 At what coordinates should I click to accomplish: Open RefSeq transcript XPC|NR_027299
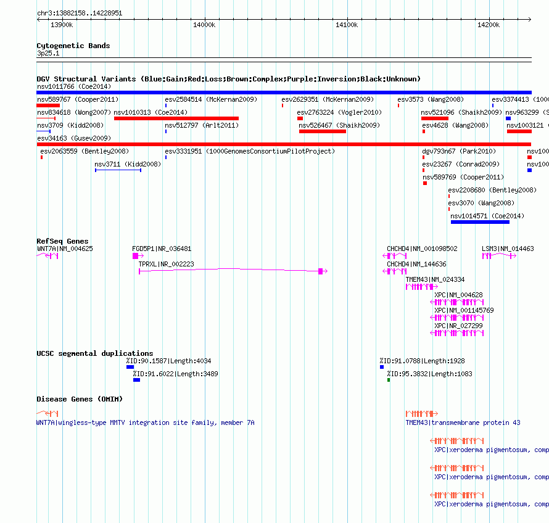[458, 326]
